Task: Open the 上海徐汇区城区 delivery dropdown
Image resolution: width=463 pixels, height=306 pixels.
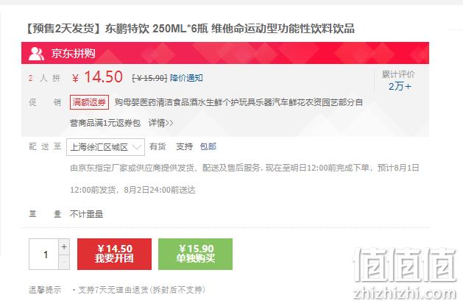Action: click(105, 146)
